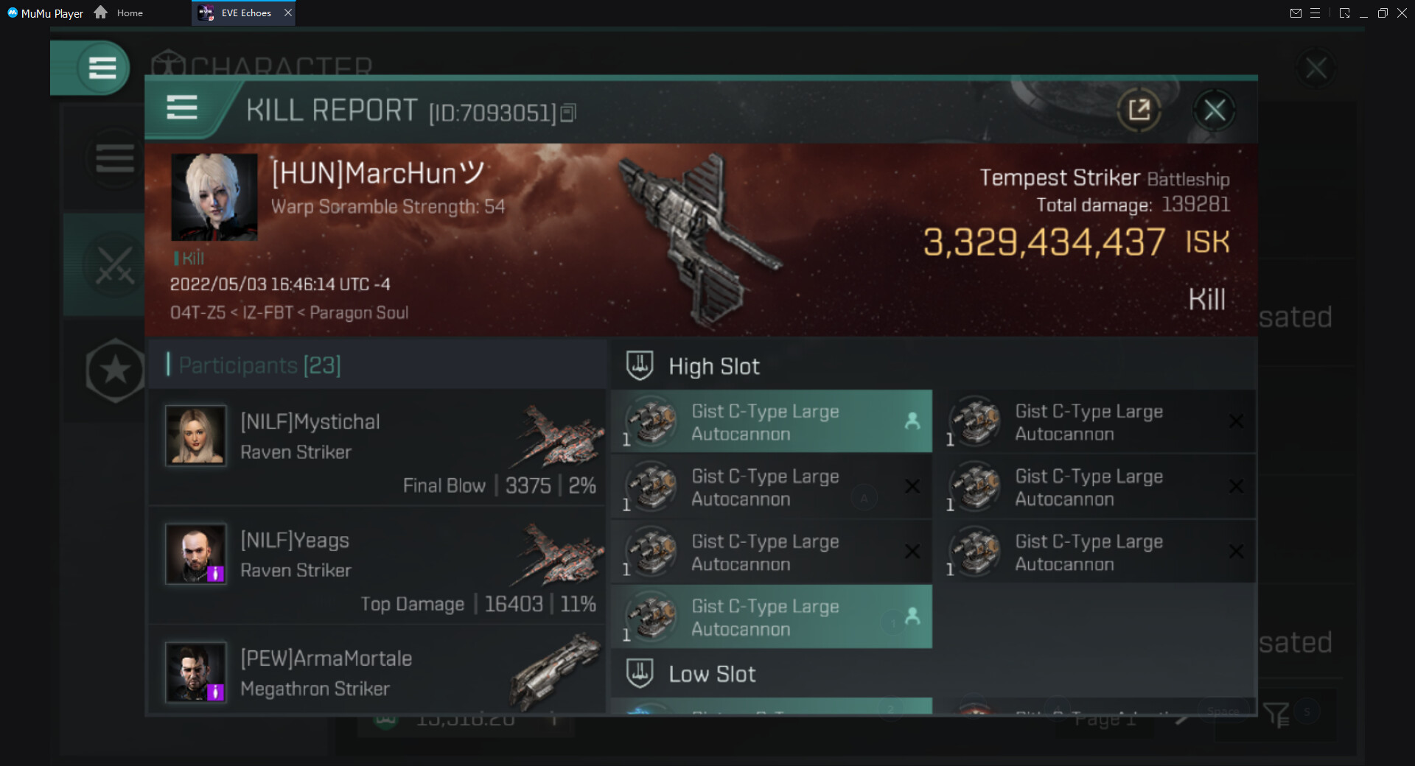Close the Kill Report window
Screen dimensions: 1415x766
1214,110
